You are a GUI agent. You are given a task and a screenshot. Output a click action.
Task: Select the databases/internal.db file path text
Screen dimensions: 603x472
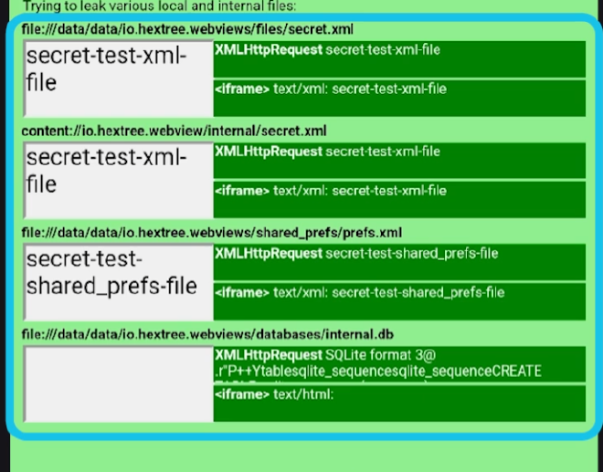tap(207, 334)
